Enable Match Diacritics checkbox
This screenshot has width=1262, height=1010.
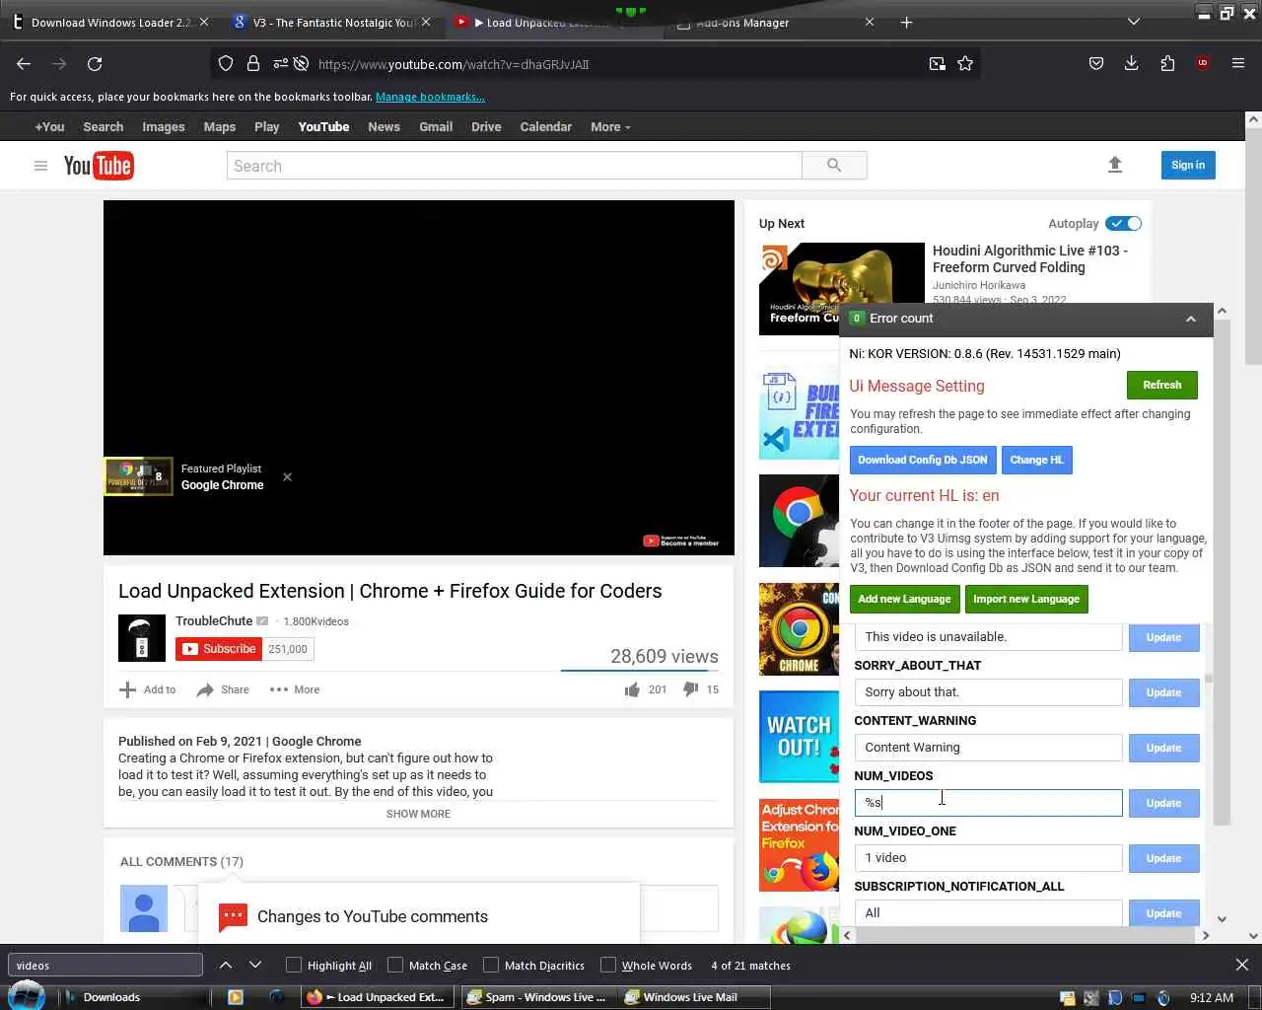[490, 965]
